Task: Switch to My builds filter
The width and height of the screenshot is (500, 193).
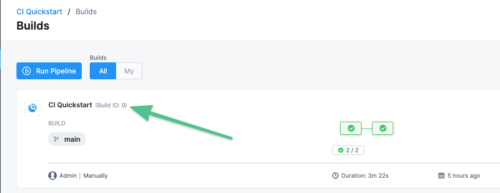Action: (129, 71)
